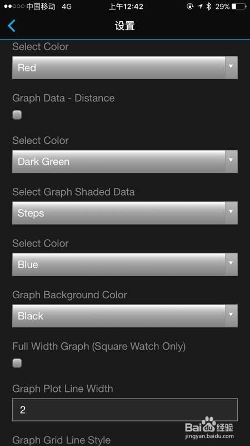Open the Blue color dropdown
This screenshot has height=446, width=250.
tap(125, 264)
